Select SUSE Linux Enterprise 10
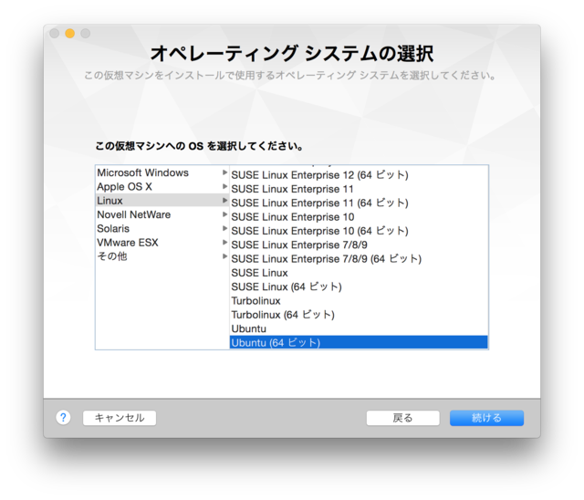The width and height of the screenshot is (584, 500). point(292,217)
